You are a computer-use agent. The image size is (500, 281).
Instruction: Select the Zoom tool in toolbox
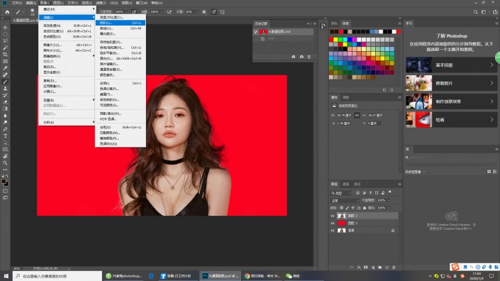pos(5,163)
